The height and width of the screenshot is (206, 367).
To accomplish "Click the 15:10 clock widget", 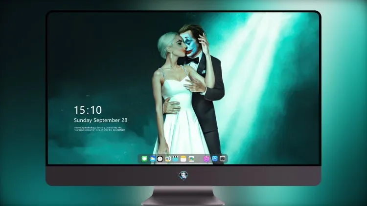I will [88, 110].
